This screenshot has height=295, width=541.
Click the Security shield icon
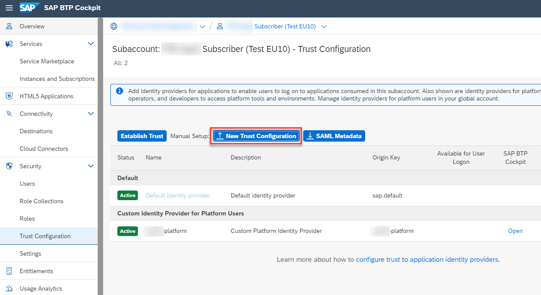tap(9, 166)
